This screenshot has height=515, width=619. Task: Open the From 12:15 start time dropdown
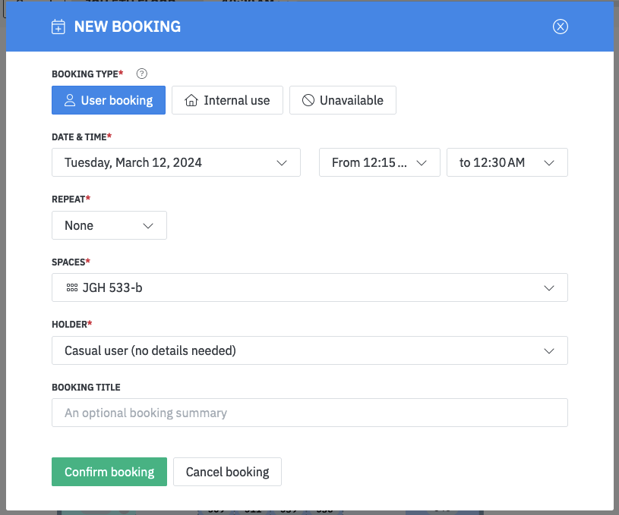coord(380,162)
